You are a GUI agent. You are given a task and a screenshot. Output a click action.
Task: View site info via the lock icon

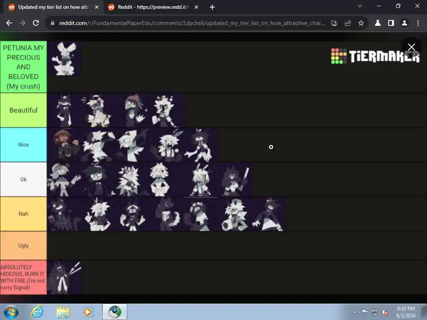53,23
